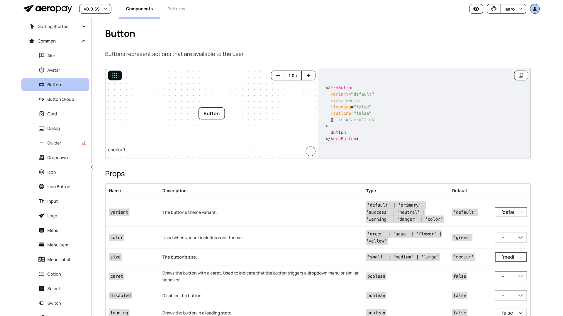This screenshot has width=563, height=316.
Task: Collapse the sidebar with the chevron handle
Action: coord(91,167)
